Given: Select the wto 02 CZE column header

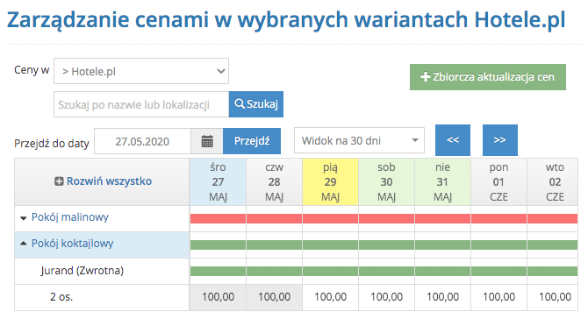Looking at the screenshot, I should [553, 182].
